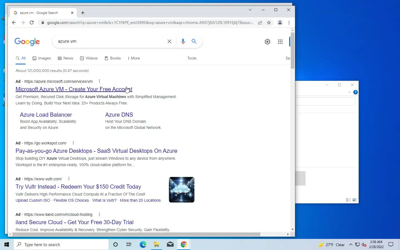Click the forward navigation arrow in Chrome
Image resolution: width=400 pixels, height=250 pixels.
click(23, 22)
